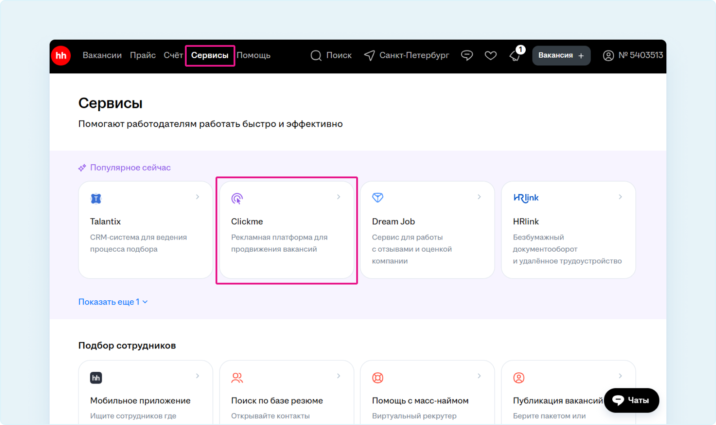Click the Популярное сейчас sparkle icon
This screenshot has width=716, height=425.
(x=82, y=168)
